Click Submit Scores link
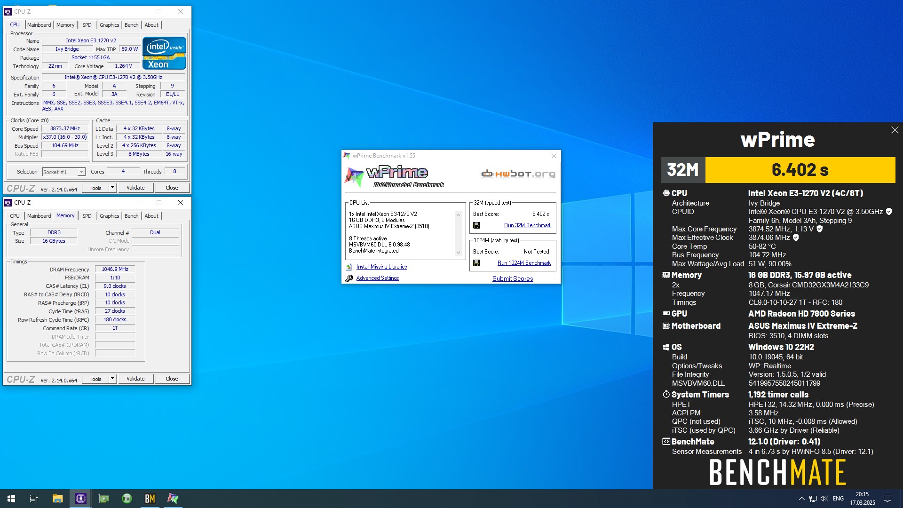 tap(513, 278)
